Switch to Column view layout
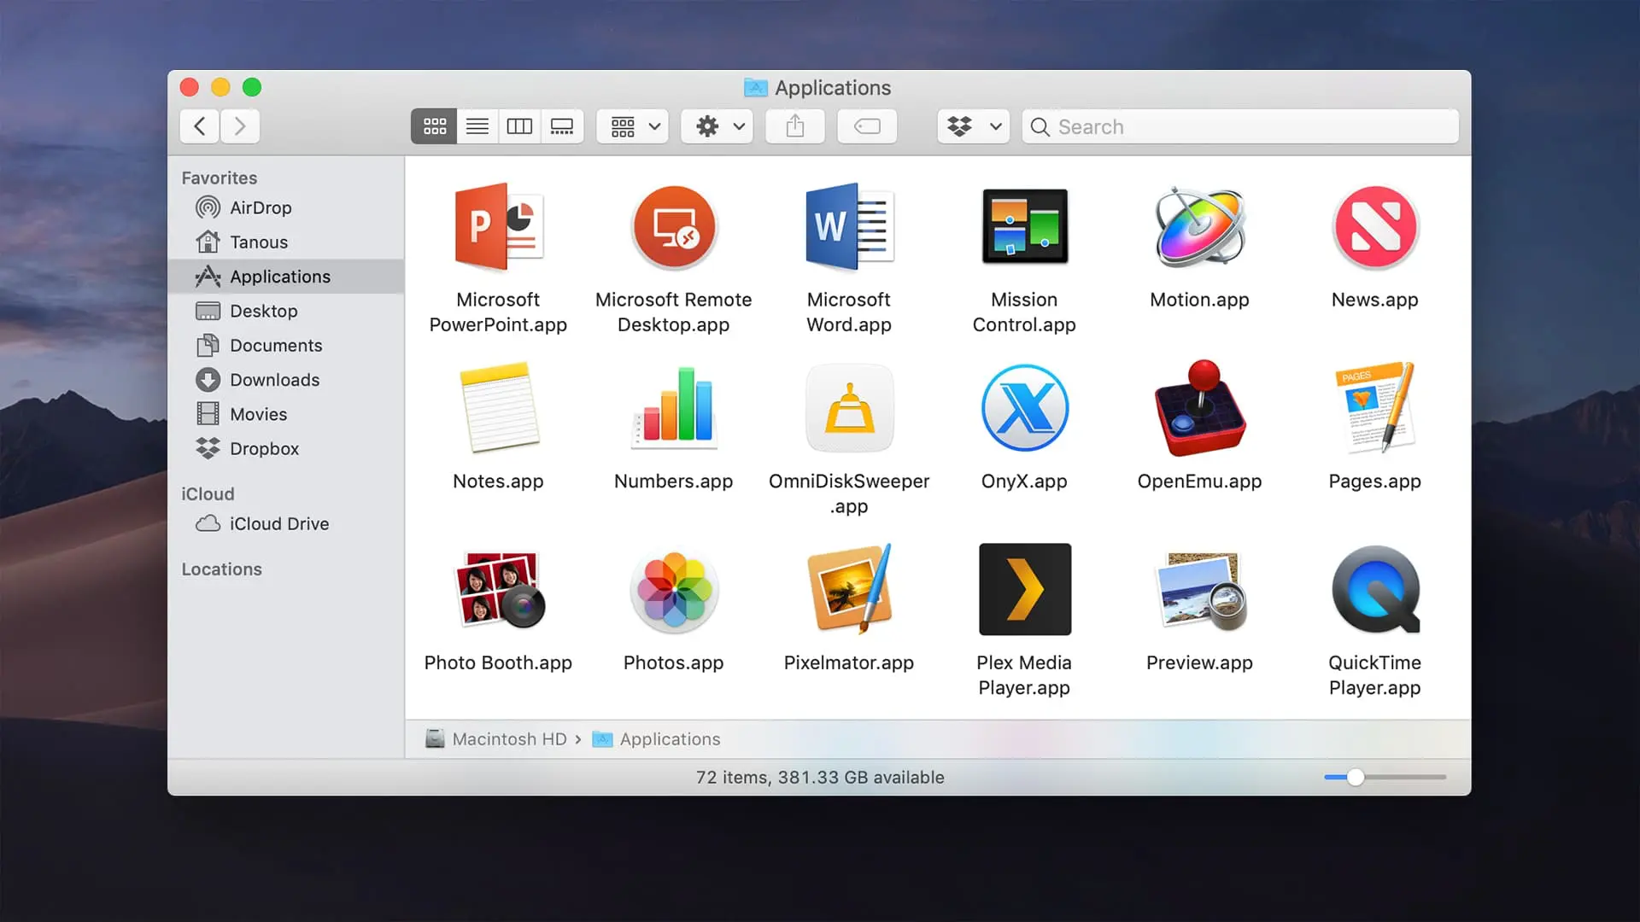 point(519,126)
